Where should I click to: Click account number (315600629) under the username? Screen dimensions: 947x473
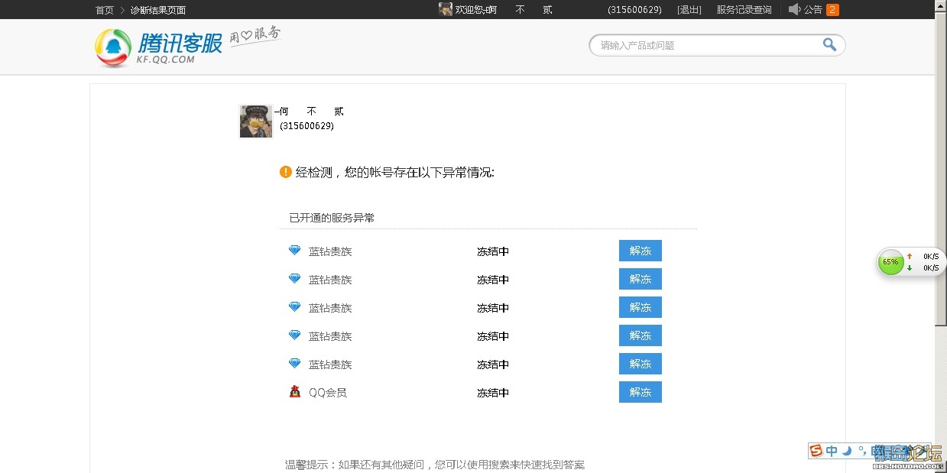306,125
